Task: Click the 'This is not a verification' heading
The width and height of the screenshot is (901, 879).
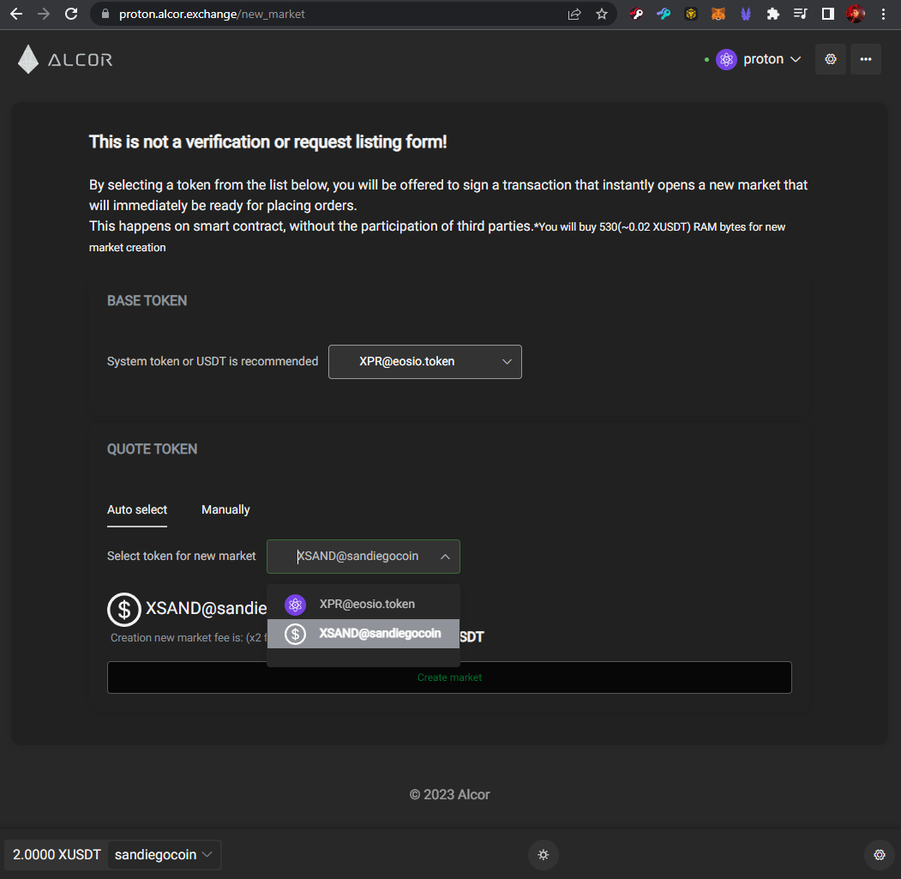Action: pyautogui.click(x=267, y=142)
